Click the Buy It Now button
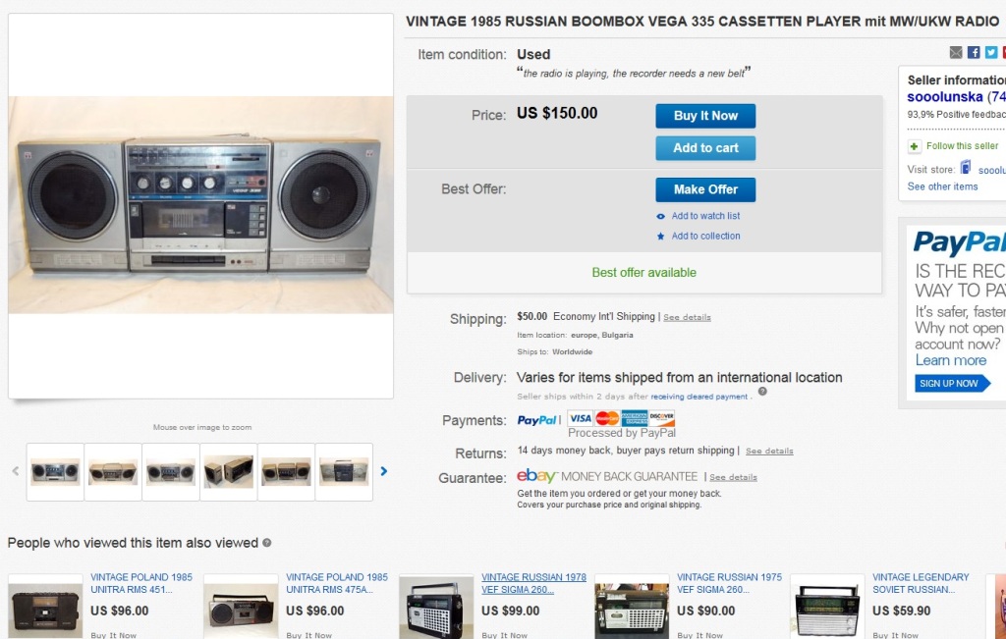The image size is (1006, 639). [705, 116]
